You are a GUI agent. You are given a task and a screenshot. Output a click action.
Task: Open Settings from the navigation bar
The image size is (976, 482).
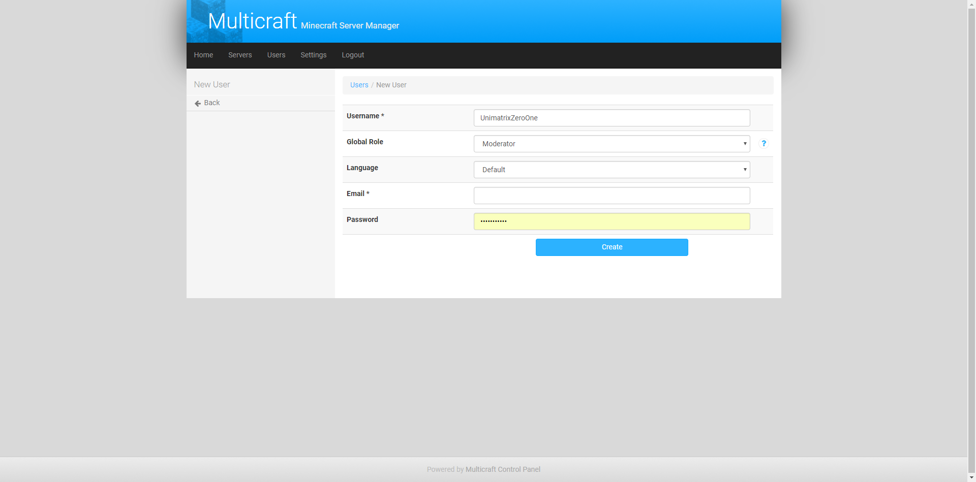click(x=313, y=55)
